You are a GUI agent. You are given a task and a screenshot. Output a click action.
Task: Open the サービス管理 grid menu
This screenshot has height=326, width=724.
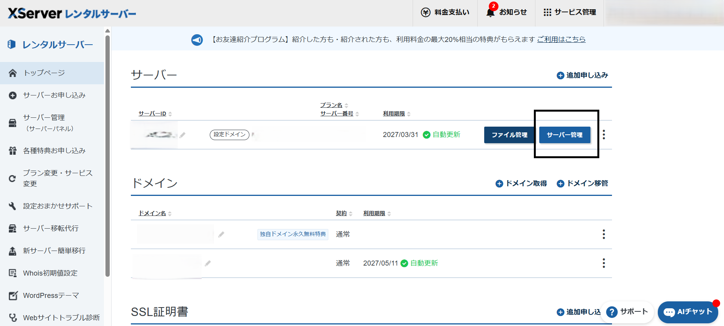pyautogui.click(x=570, y=12)
